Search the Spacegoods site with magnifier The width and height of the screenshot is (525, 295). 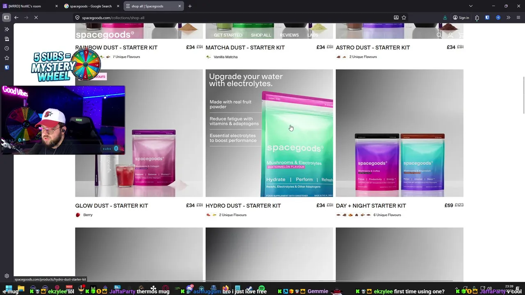point(439,35)
